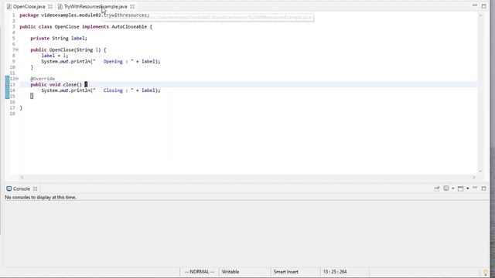Click the Display Selected Console icon
This screenshot has height=278, width=495.
point(446,188)
